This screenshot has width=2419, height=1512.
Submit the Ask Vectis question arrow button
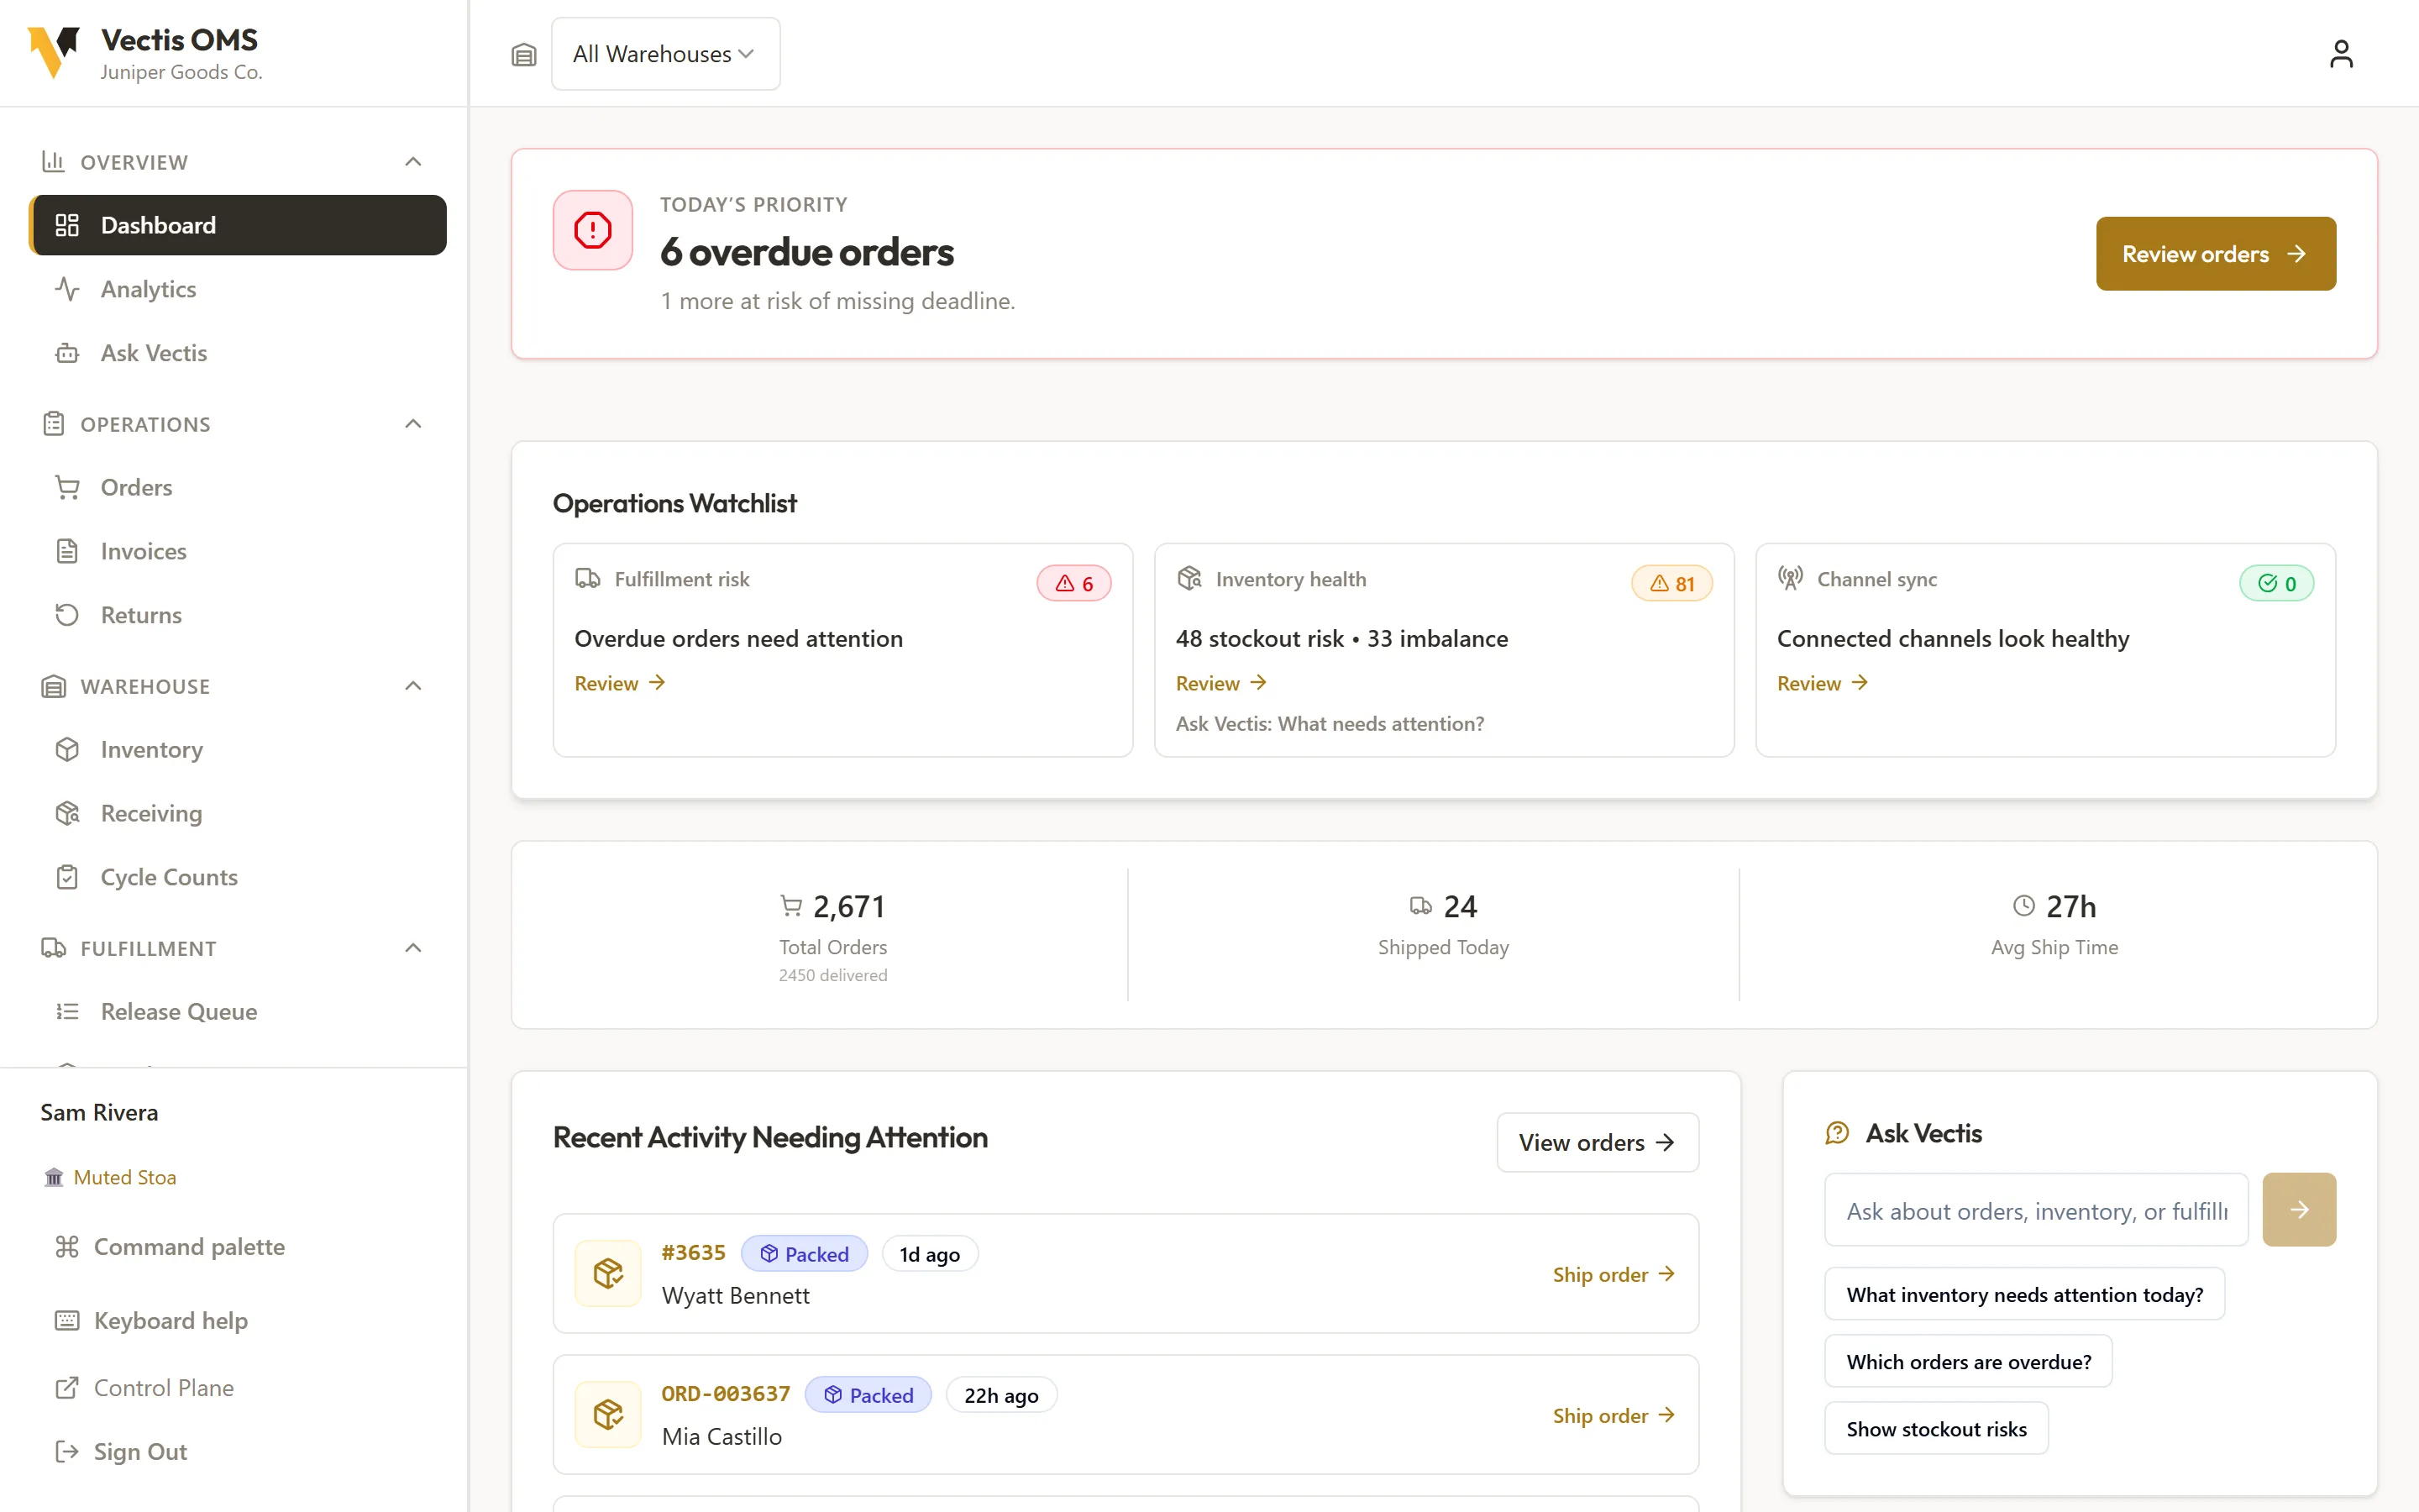(x=2299, y=1210)
